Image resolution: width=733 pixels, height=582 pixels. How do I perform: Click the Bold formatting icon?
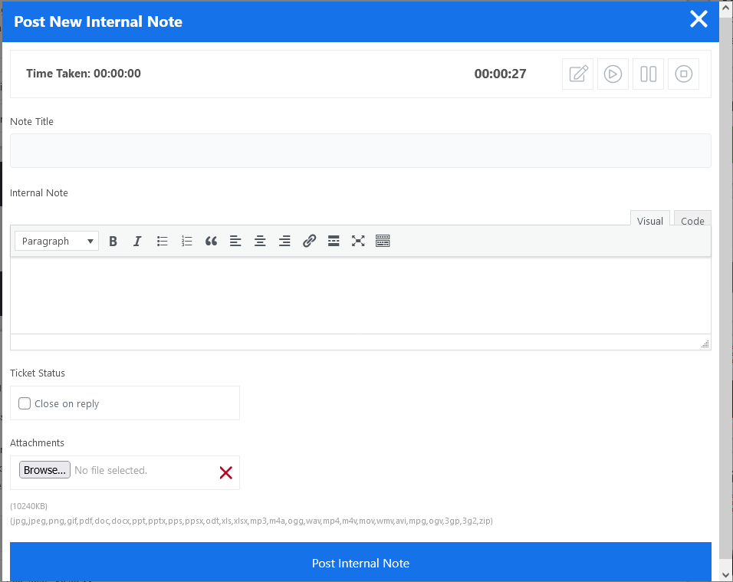coord(113,241)
